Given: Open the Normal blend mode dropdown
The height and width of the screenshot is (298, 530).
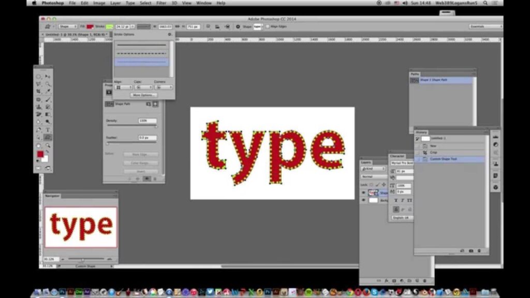Looking at the screenshot, I should tap(373, 177).
